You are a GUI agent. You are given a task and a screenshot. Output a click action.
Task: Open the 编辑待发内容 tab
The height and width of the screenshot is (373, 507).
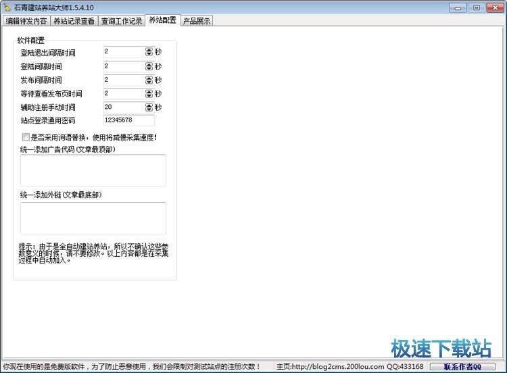click(x=26, y=21)
